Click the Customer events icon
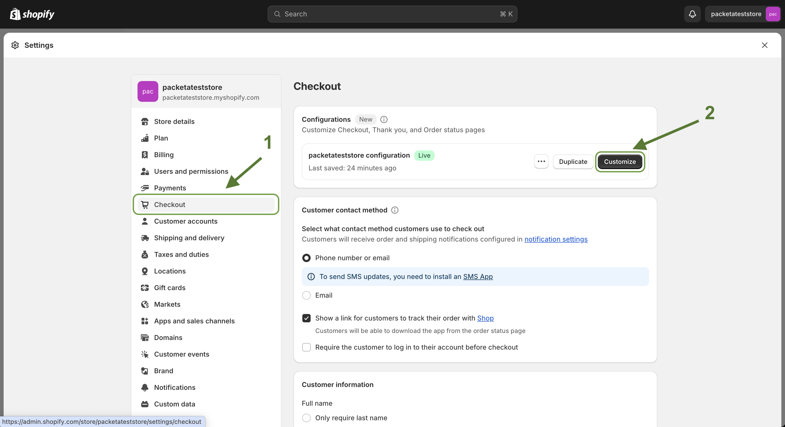This screenshot has width=785, height=427. 145,354
